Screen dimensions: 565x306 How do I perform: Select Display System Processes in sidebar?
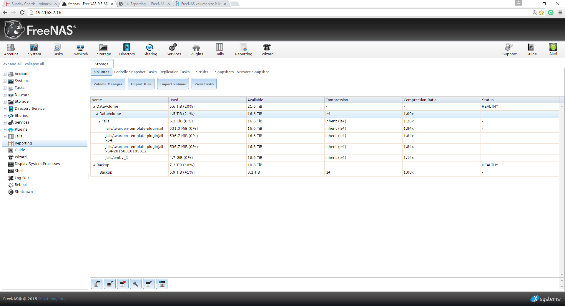coord(37,164)
